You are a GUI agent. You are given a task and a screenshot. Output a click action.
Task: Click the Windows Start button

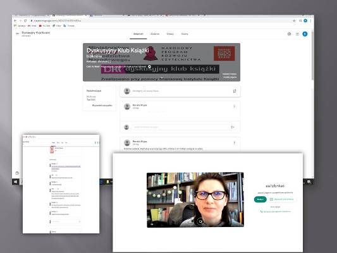click(x=15, y=182)
